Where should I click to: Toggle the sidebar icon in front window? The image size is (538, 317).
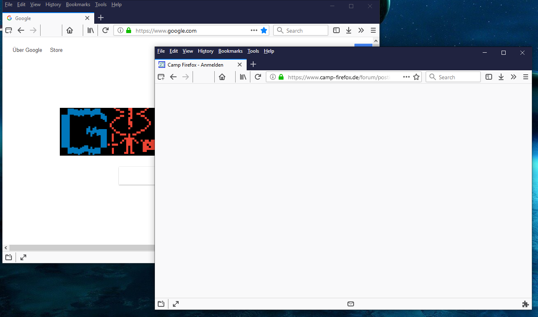click(488, 77)
